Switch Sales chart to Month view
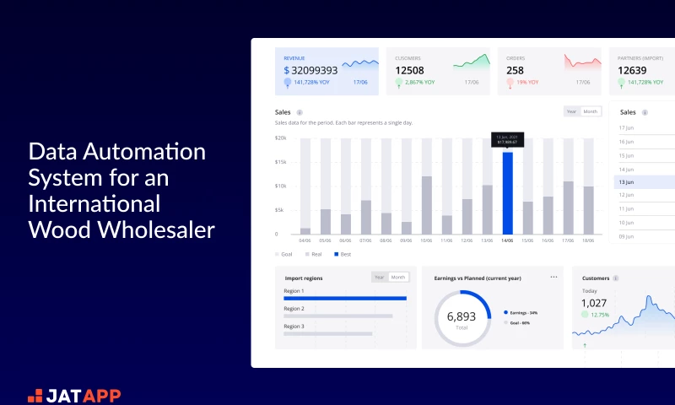The width and height of the screenshot is (675, 405). click(590, 111)
